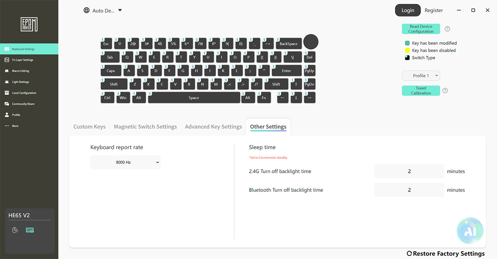Screen dimensions: 497x259
Task: Open Community Share section
Action: coord(29,104)
